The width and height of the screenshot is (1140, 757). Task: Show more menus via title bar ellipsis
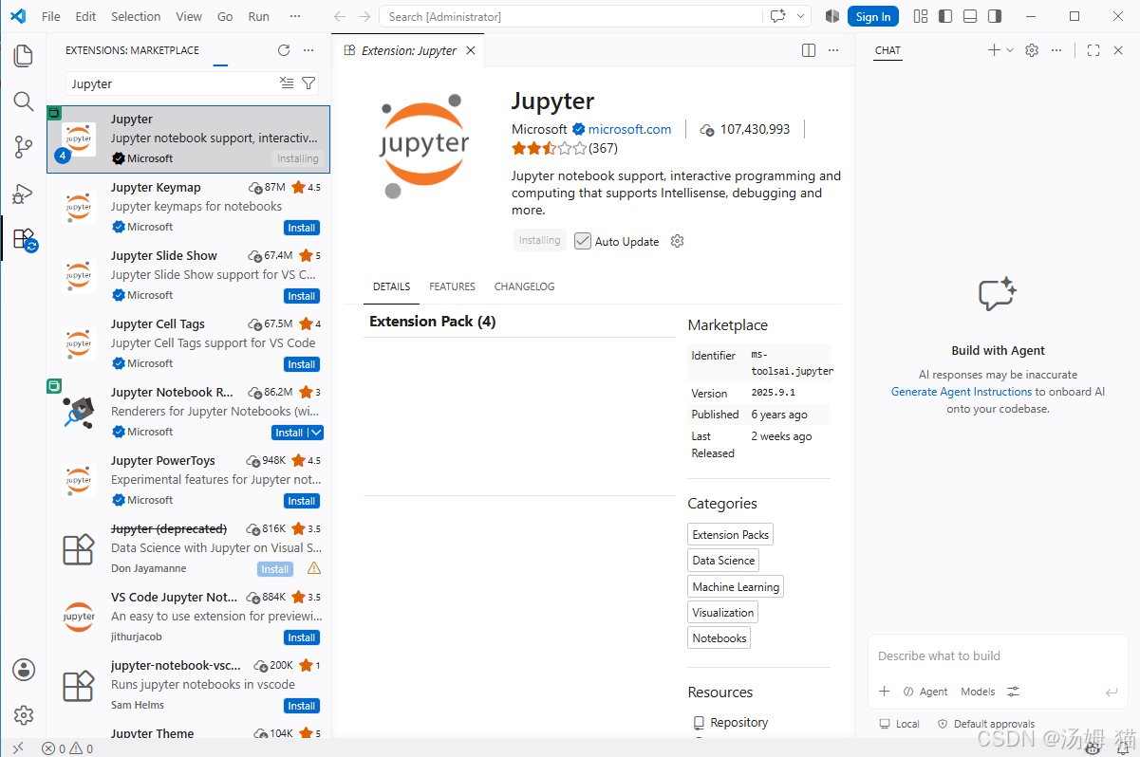(295, 16)
